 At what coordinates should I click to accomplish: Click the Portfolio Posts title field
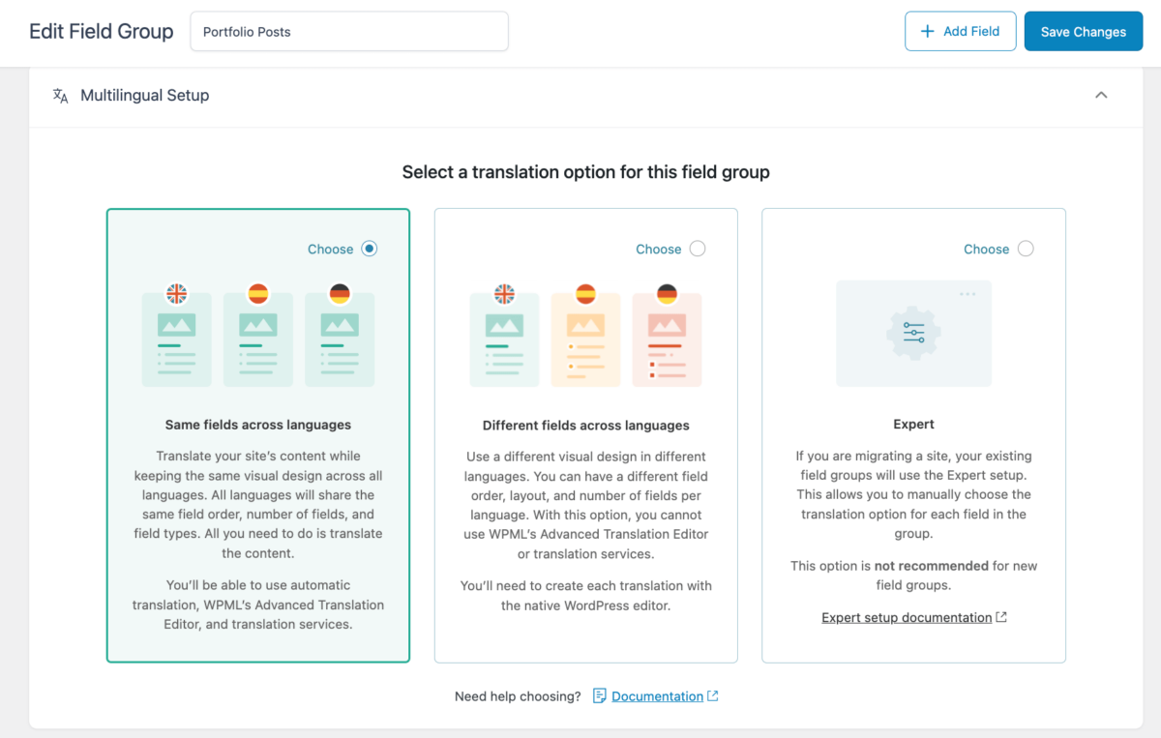click(x=348, y=31)
